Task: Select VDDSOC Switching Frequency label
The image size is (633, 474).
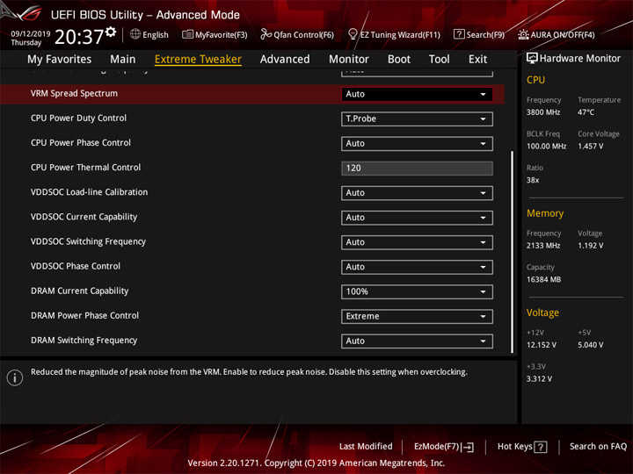Action: 88,241
